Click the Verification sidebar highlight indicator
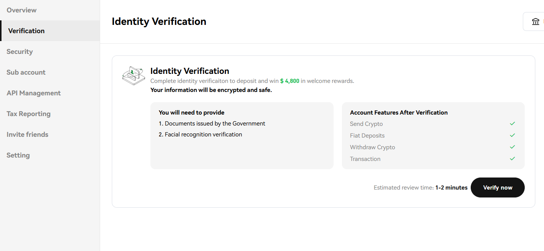 [x=1, y=31]
